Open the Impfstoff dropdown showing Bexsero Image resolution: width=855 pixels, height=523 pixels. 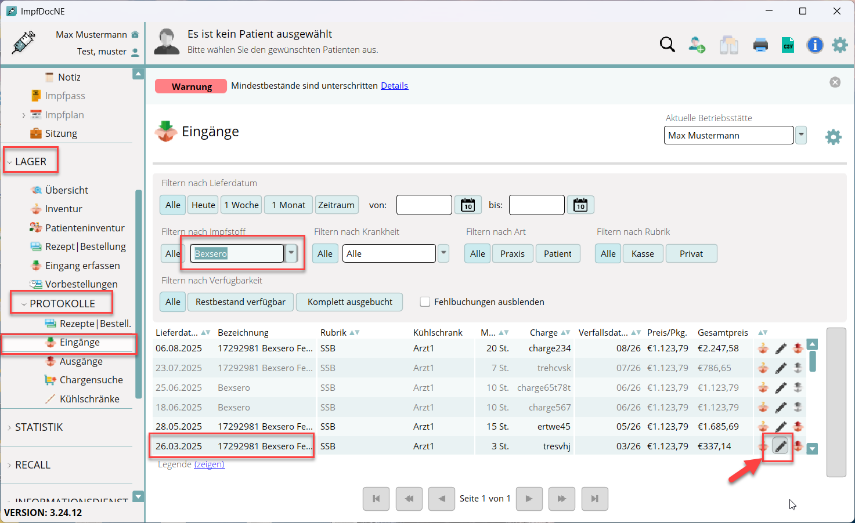point(291,253)
